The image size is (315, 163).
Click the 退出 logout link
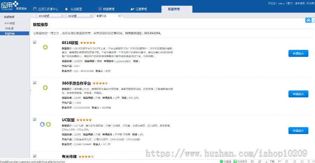tap(289, 3)
